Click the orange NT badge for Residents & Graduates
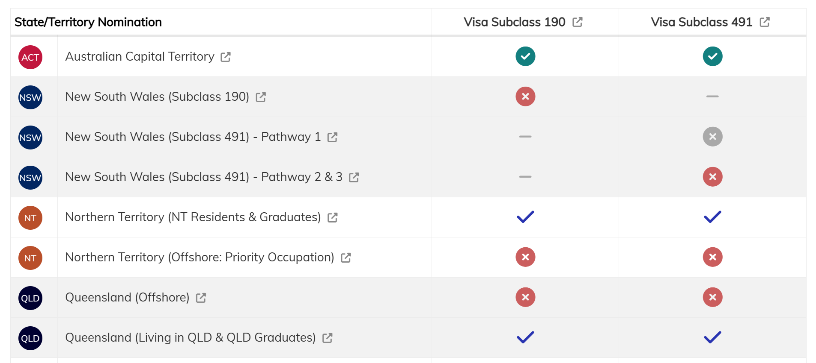The height and width of the screenshot is (363, 816). 30,218
